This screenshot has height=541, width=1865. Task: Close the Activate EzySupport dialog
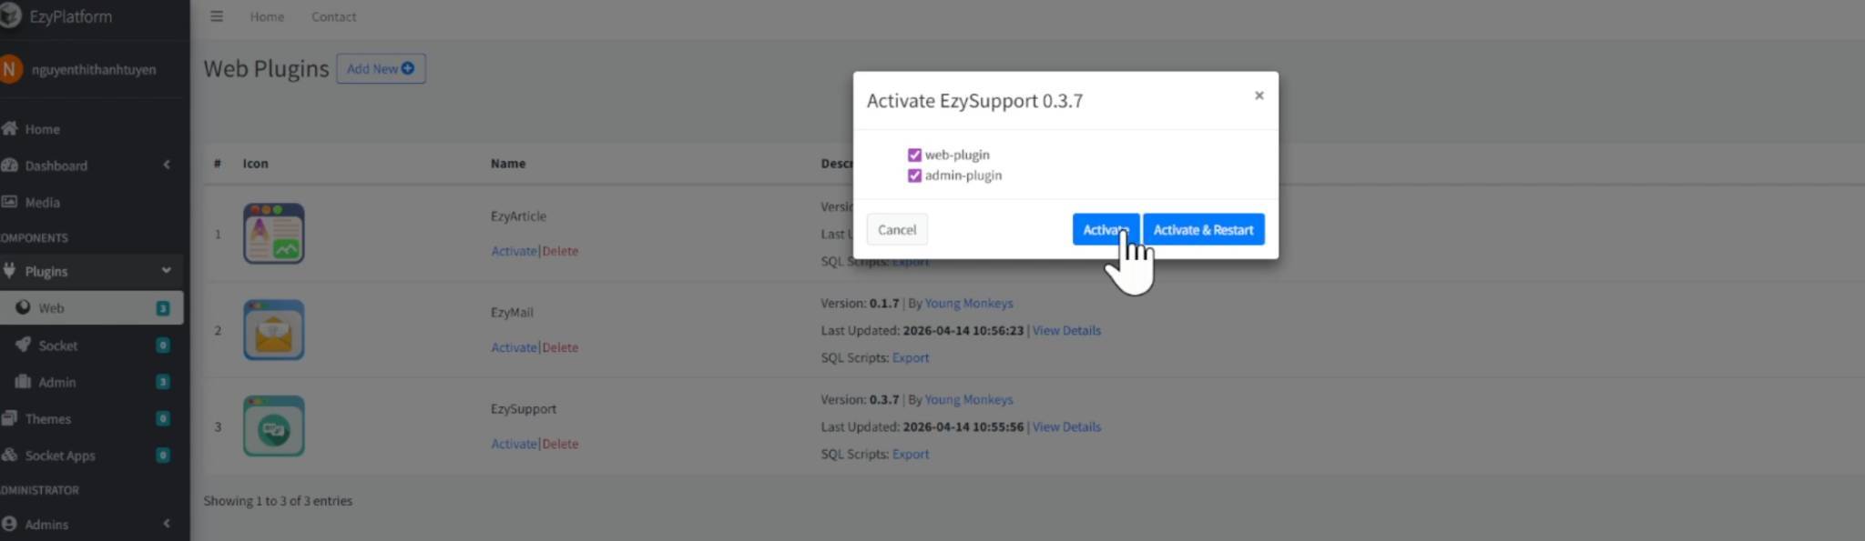pyautogui.click(x=1259, y=95)
